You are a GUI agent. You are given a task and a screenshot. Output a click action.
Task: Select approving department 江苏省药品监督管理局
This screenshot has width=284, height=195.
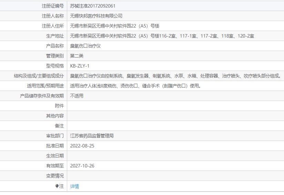[92, 136]
